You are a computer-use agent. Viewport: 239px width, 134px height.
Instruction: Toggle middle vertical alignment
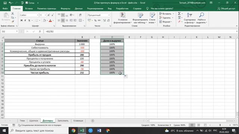coord(63,15)
